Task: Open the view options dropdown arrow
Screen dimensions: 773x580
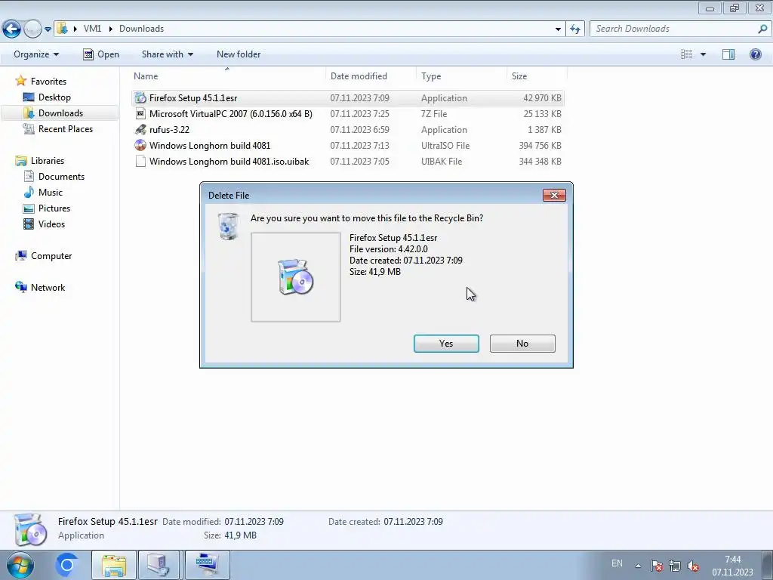Action: coord(703,54)
